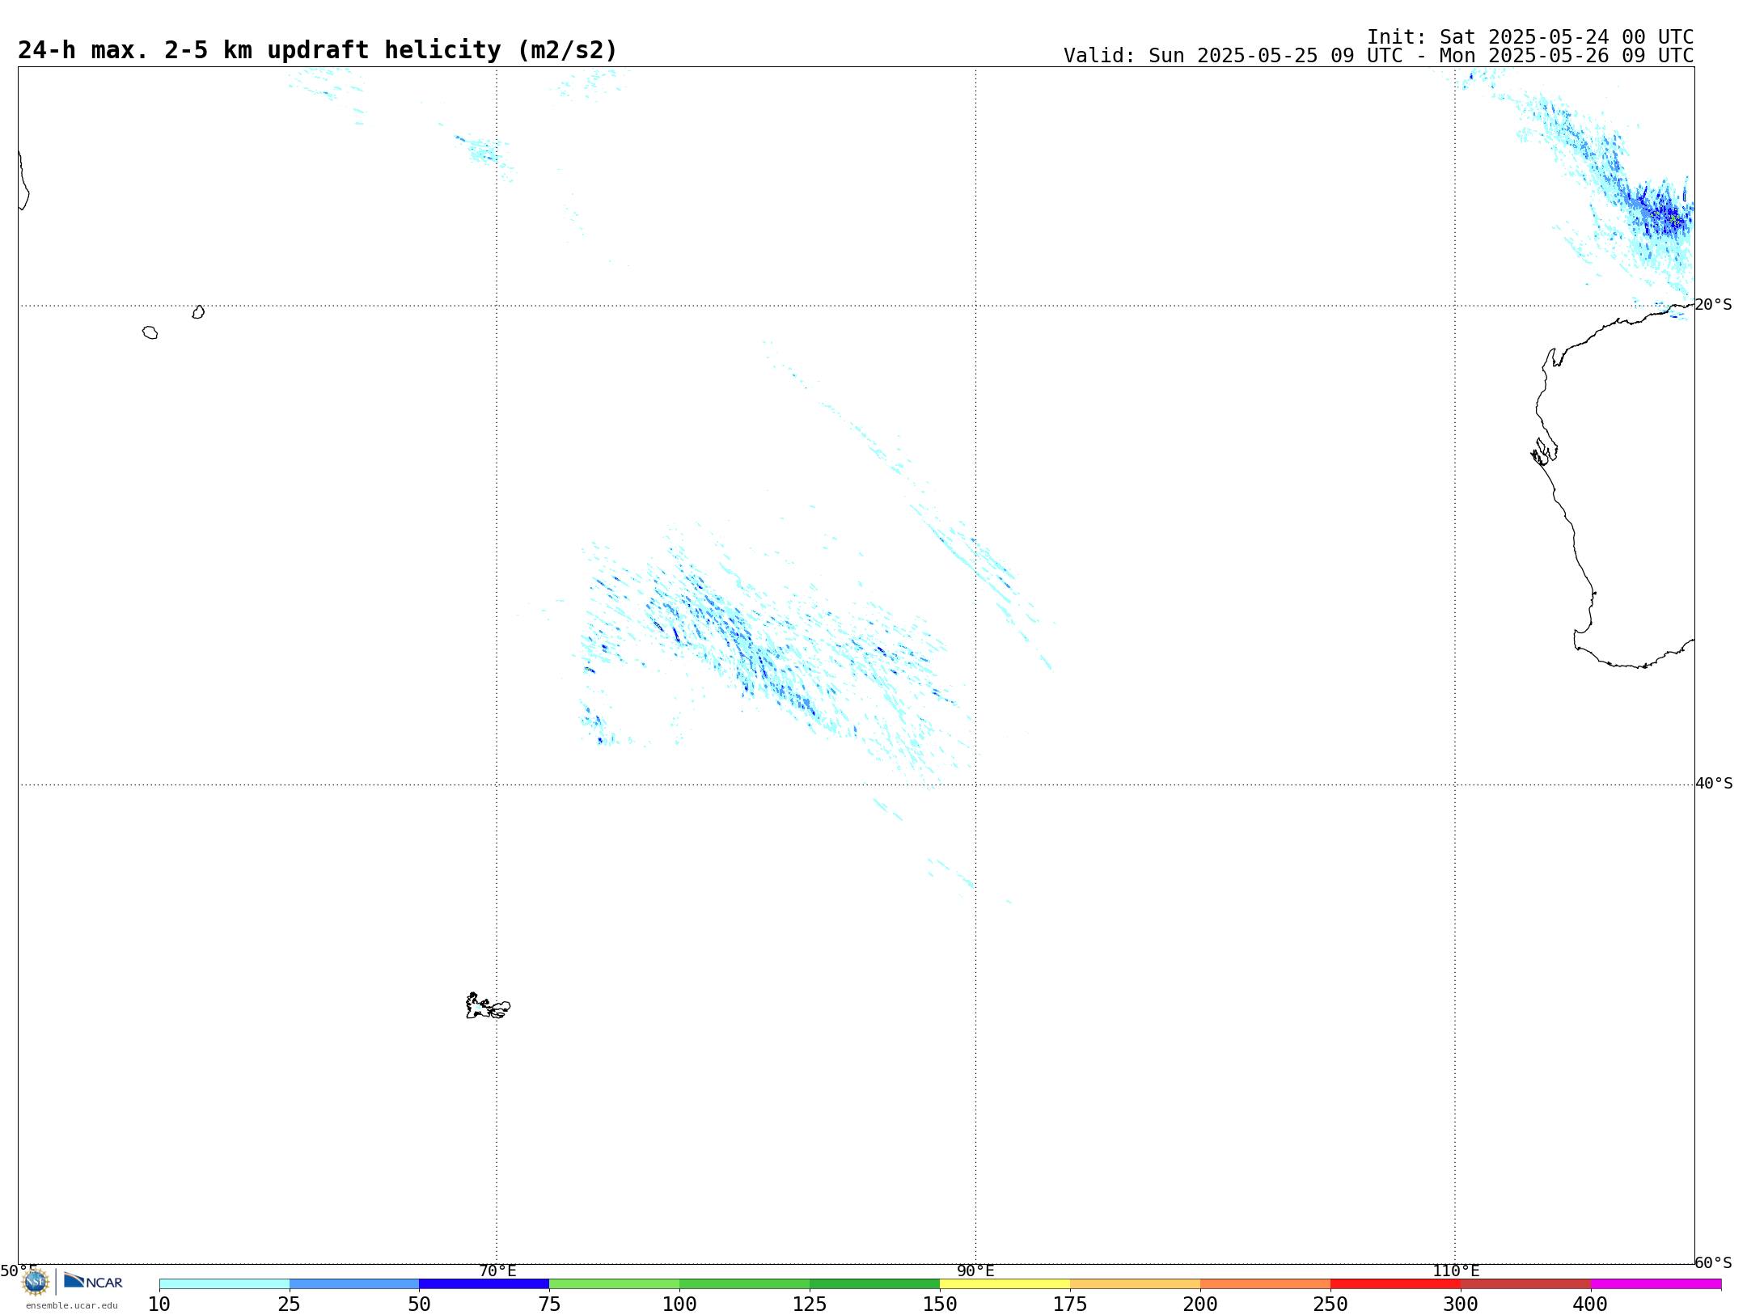
Task: Click the orange 200-250 color swatch
Action: 1266,1284
